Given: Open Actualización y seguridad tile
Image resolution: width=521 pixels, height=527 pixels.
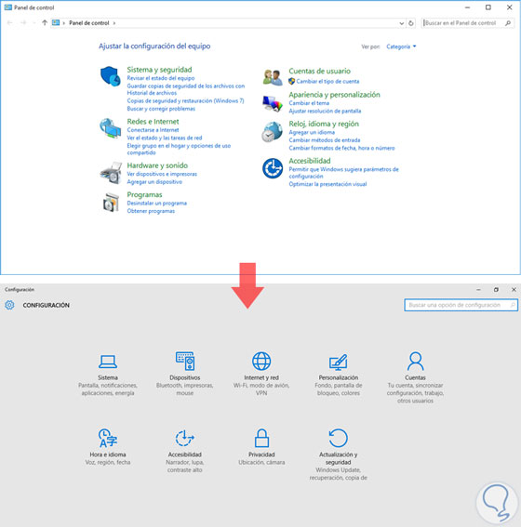Looking at the screenshot, I should tap(339, 455).
